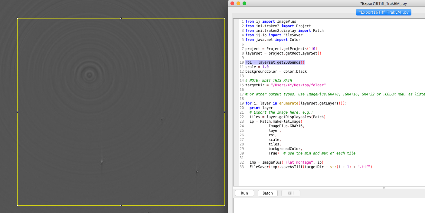Image resolution: width=425 pixels, height=213 pixels.
Task: Click the left-middle handle of the selection rectangle
Action: point(17,112)
